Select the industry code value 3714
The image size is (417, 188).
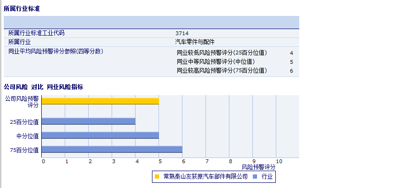182,33
